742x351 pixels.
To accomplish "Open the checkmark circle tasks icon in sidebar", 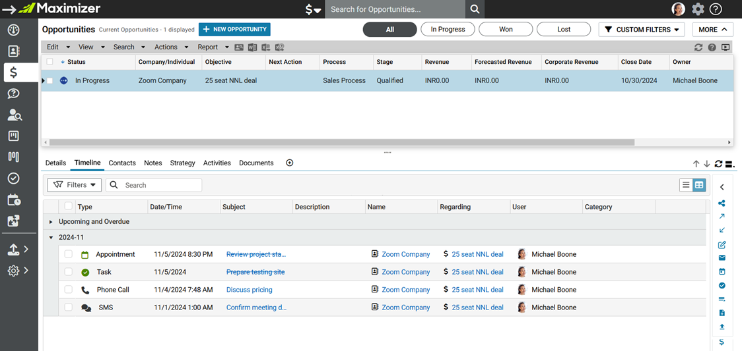I will click(x=14, y=178).
